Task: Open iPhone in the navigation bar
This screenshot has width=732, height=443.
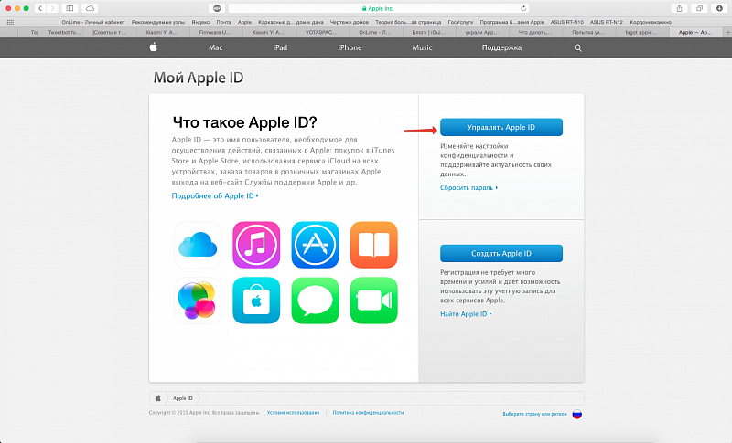Action: [350, 47]
